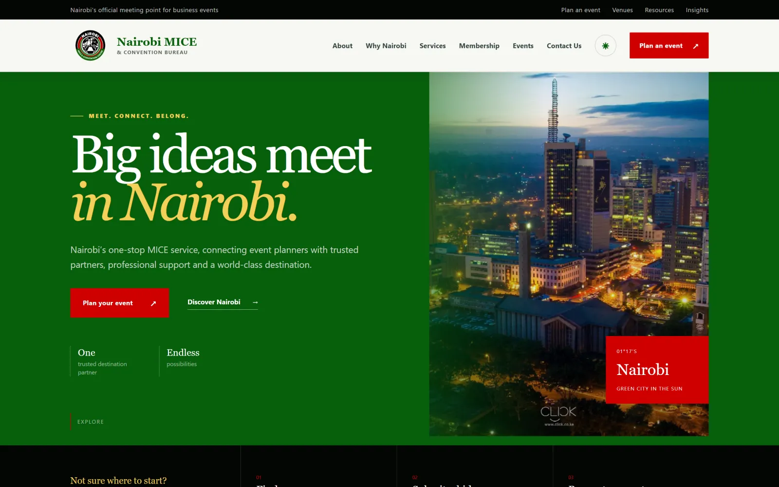
Task: Open the Why Nairobi menu
Action: tap(386, 46)
